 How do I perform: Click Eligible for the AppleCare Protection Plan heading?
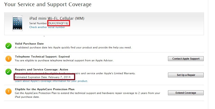pos(45,89)
